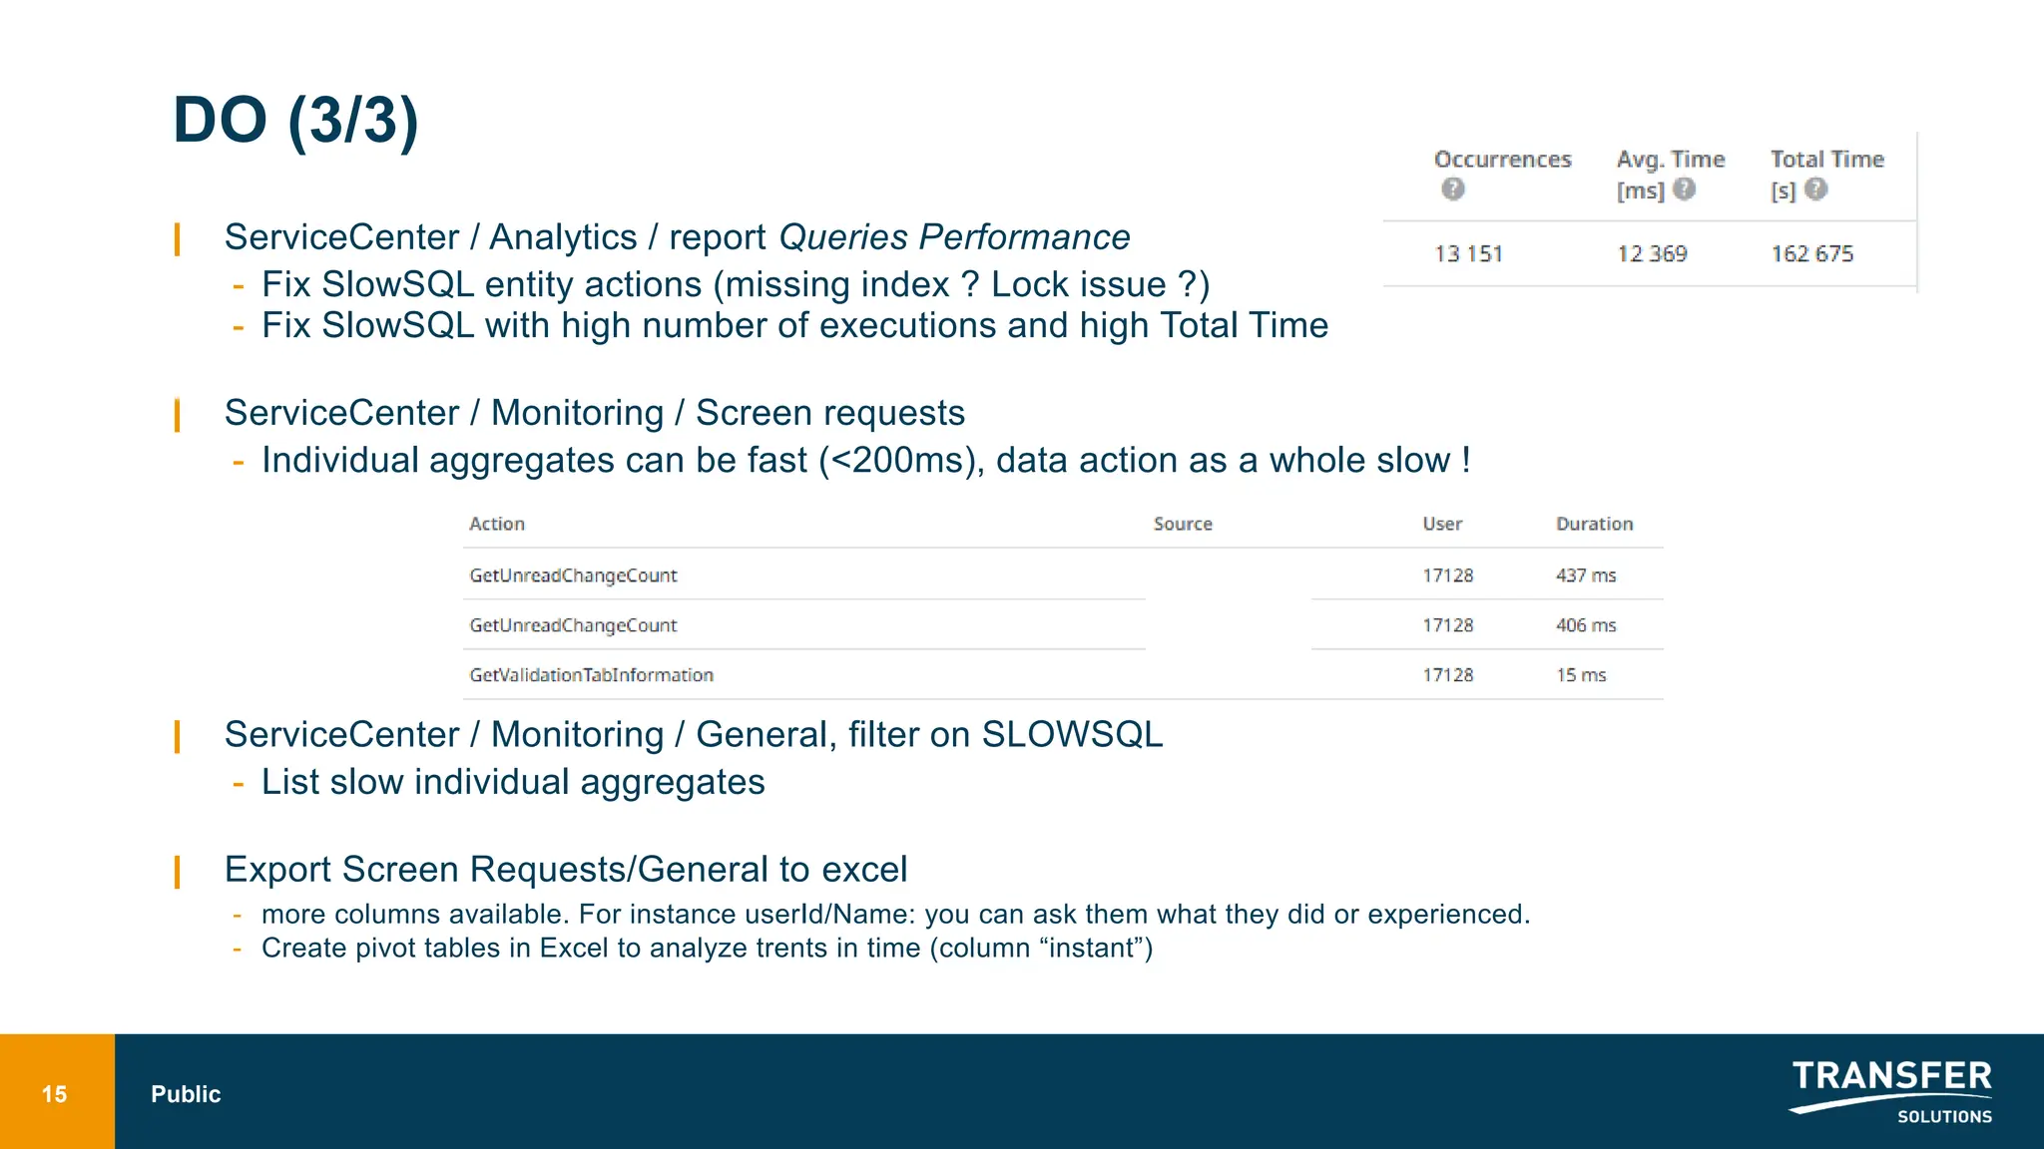This screenshot has height=1149, width=2044.
Task: Click the total time value 162 675
Action: (1811, 253)
